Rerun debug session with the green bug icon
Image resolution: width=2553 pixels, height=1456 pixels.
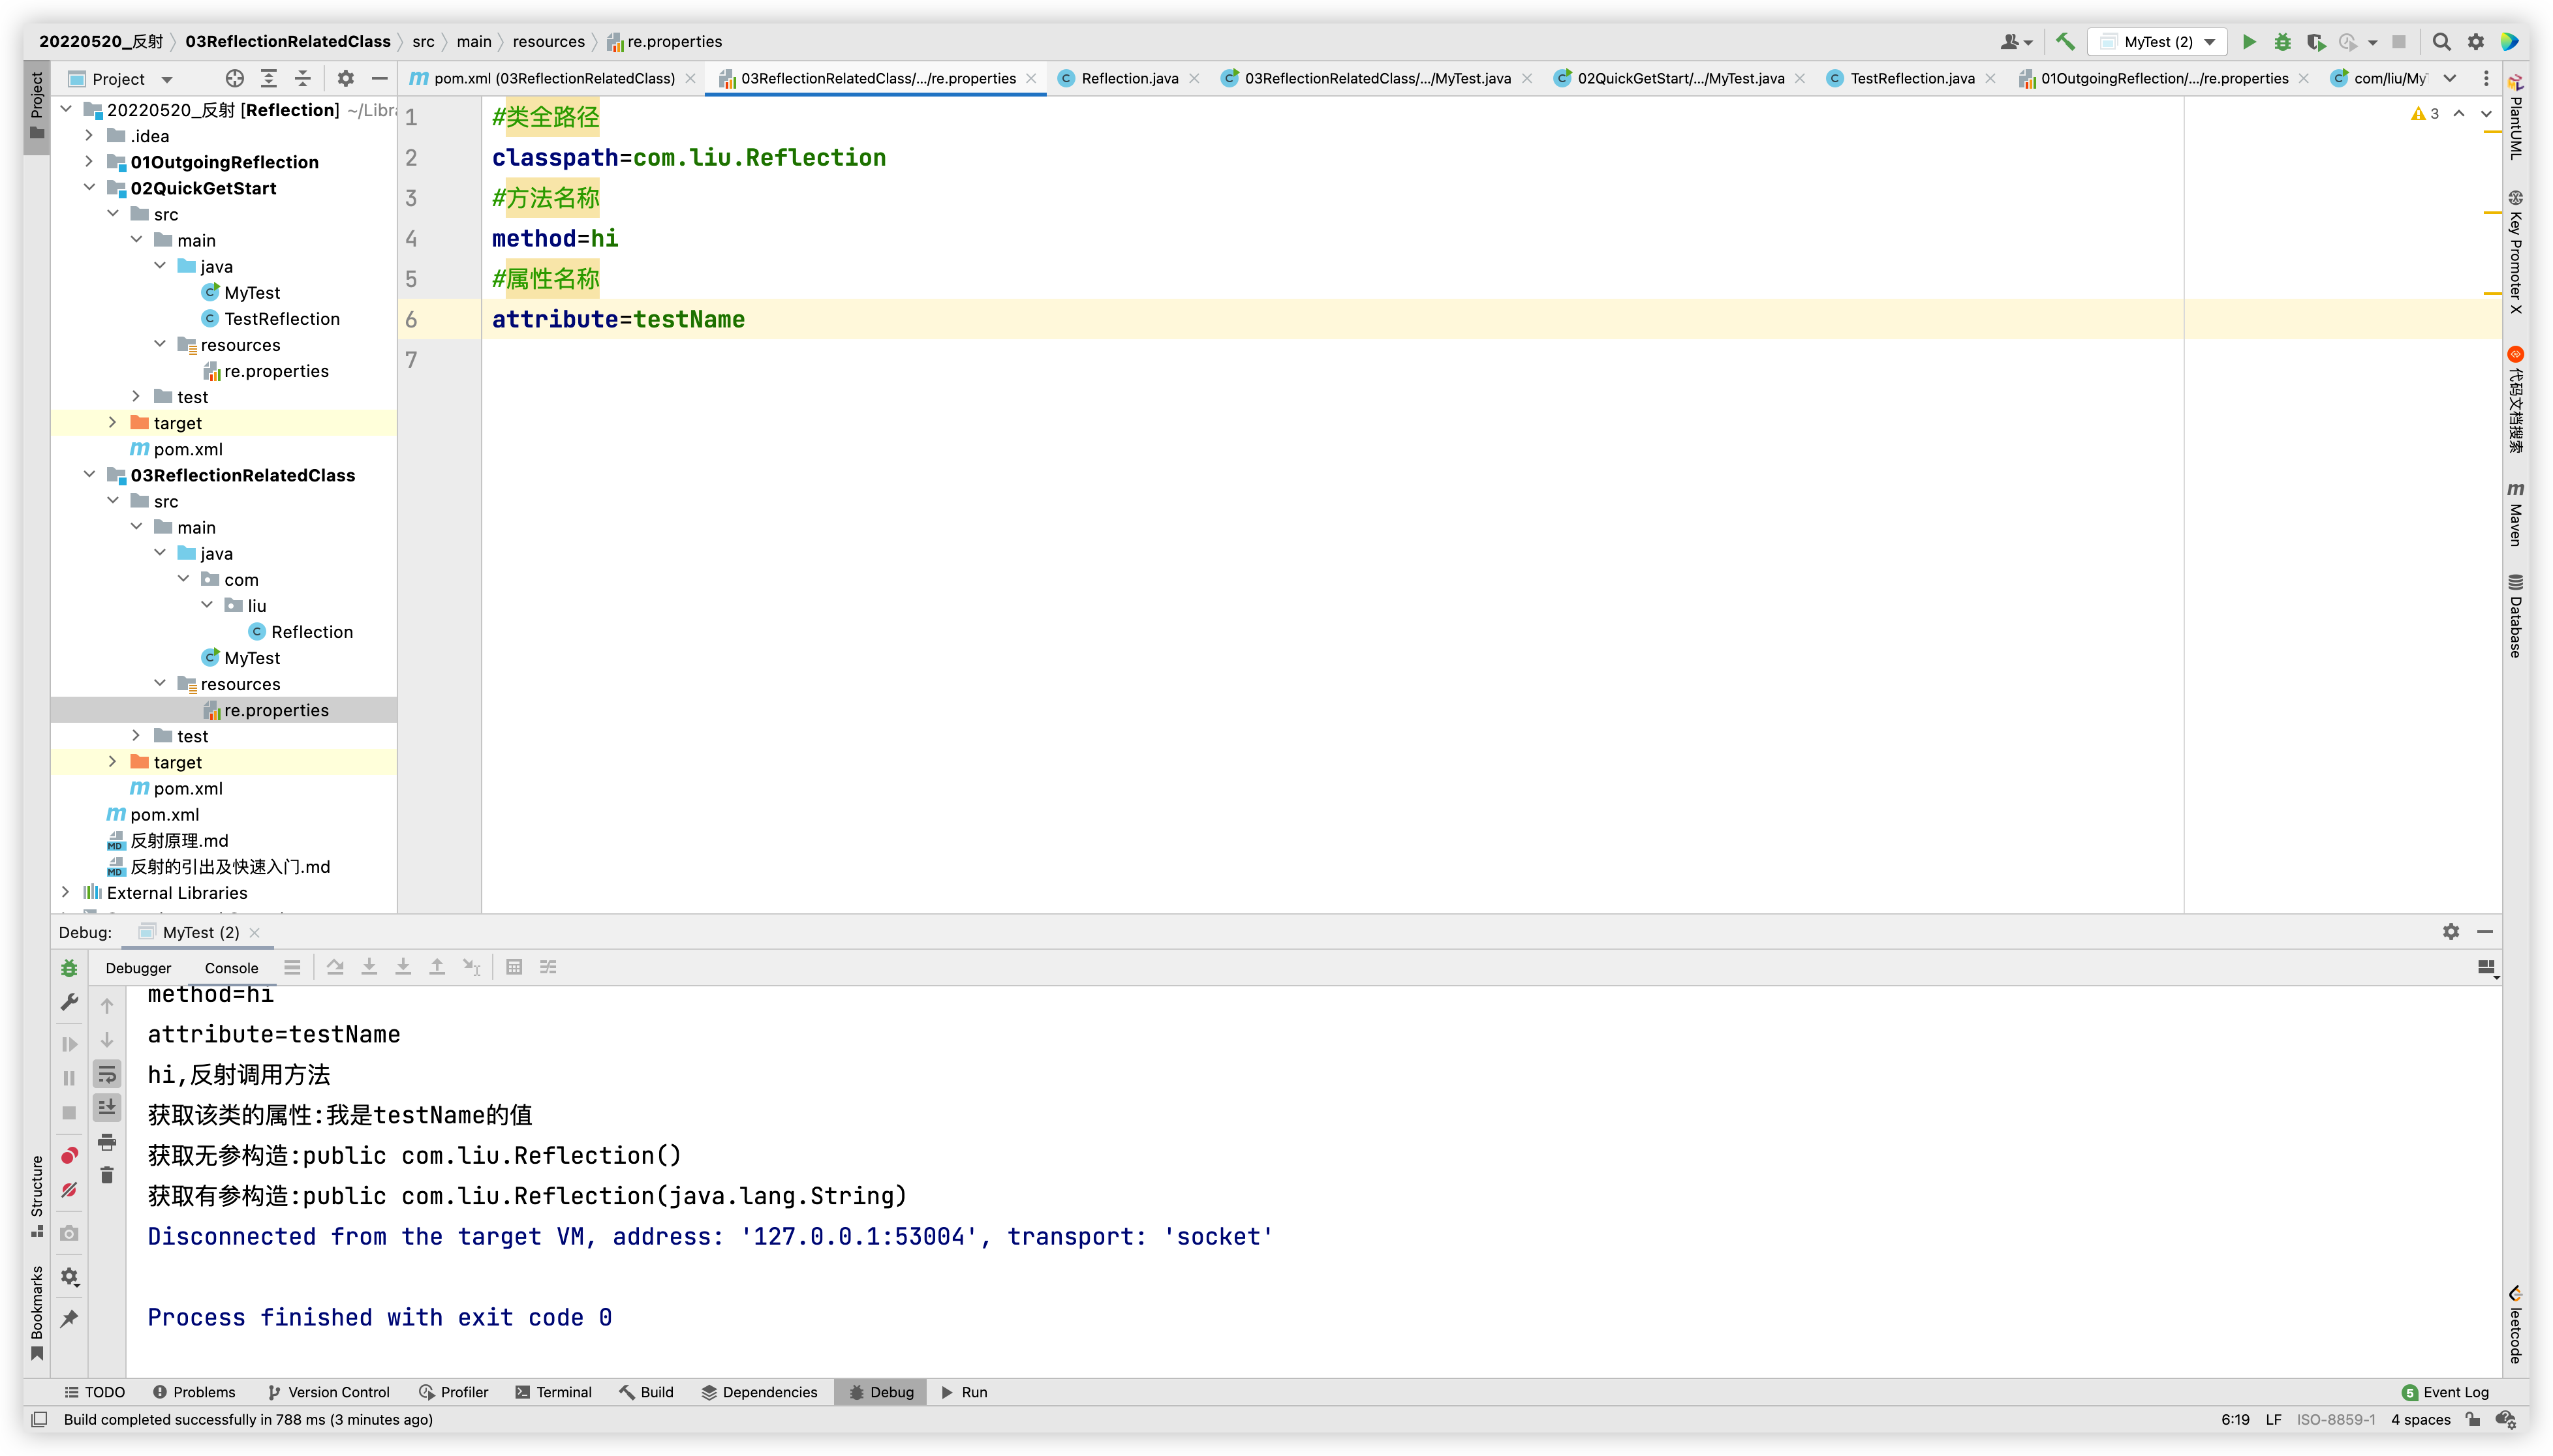click(x=69, y=967)
